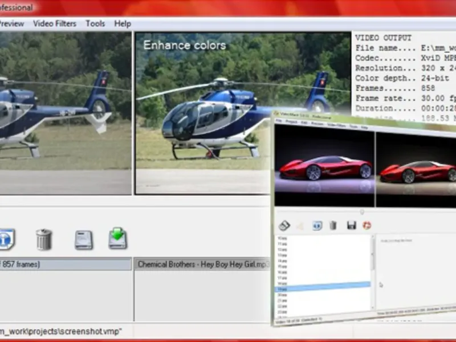Click the video list header showing 857 frames
This screenshot has width=456, height=342.
coord(66,264)
